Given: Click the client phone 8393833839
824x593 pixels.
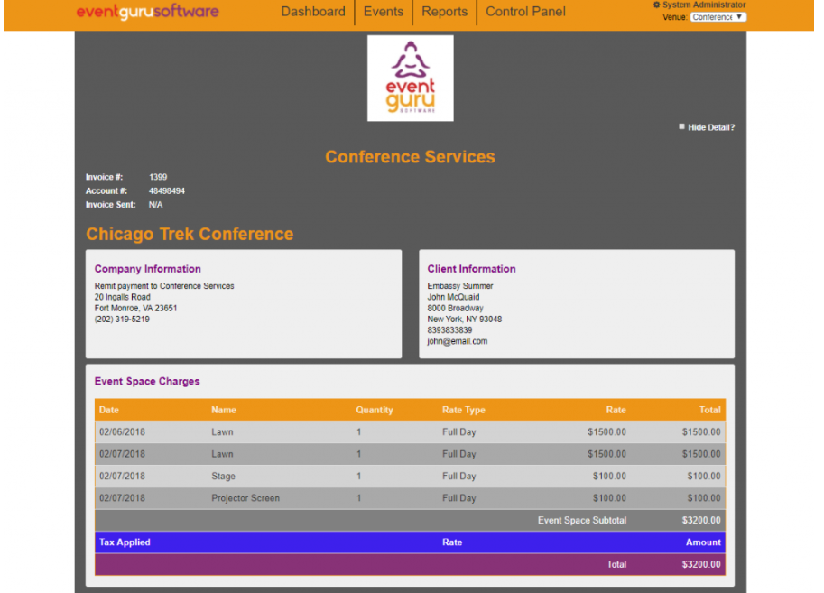Looking at the screenshot, I should [x=449, y=330].
